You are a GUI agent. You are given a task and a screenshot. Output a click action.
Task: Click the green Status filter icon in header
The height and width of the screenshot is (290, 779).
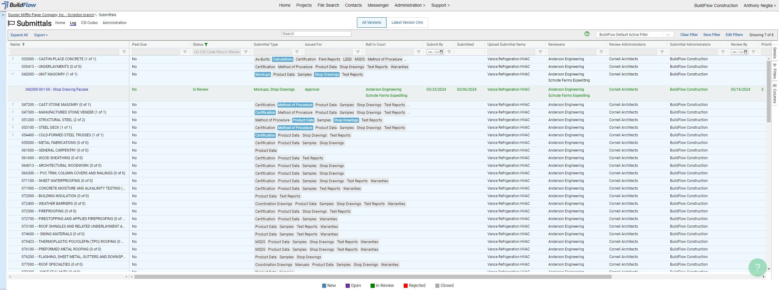(206, 44)
